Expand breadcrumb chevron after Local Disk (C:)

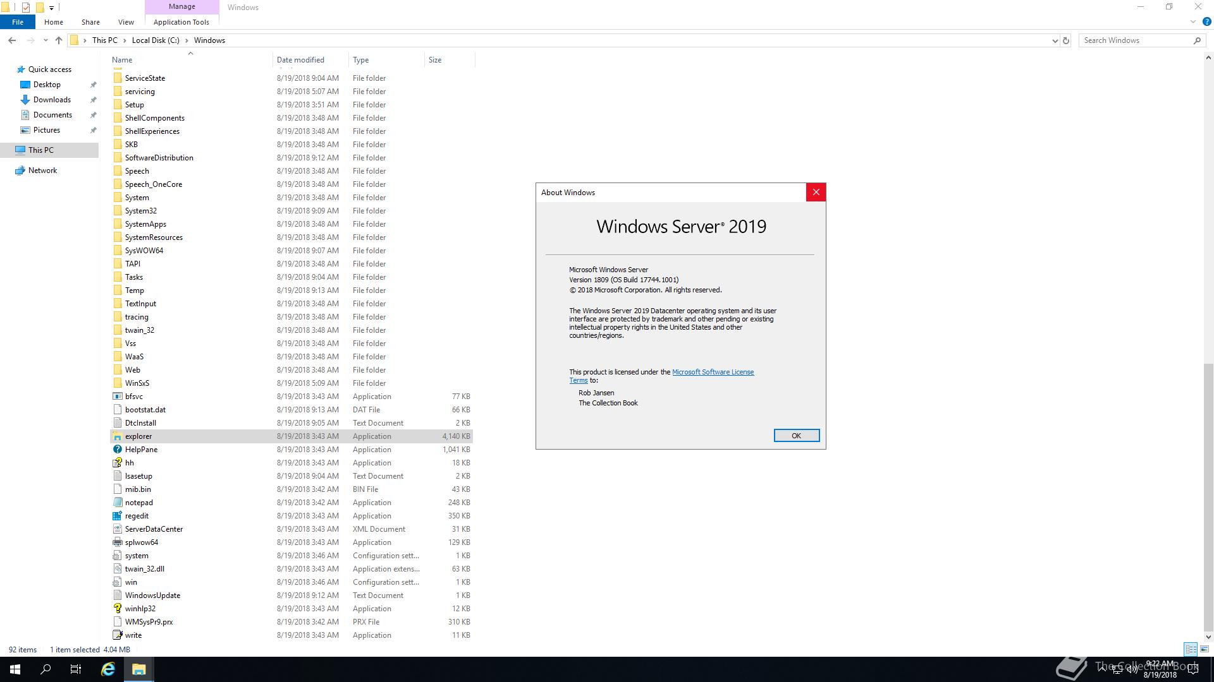187,40
